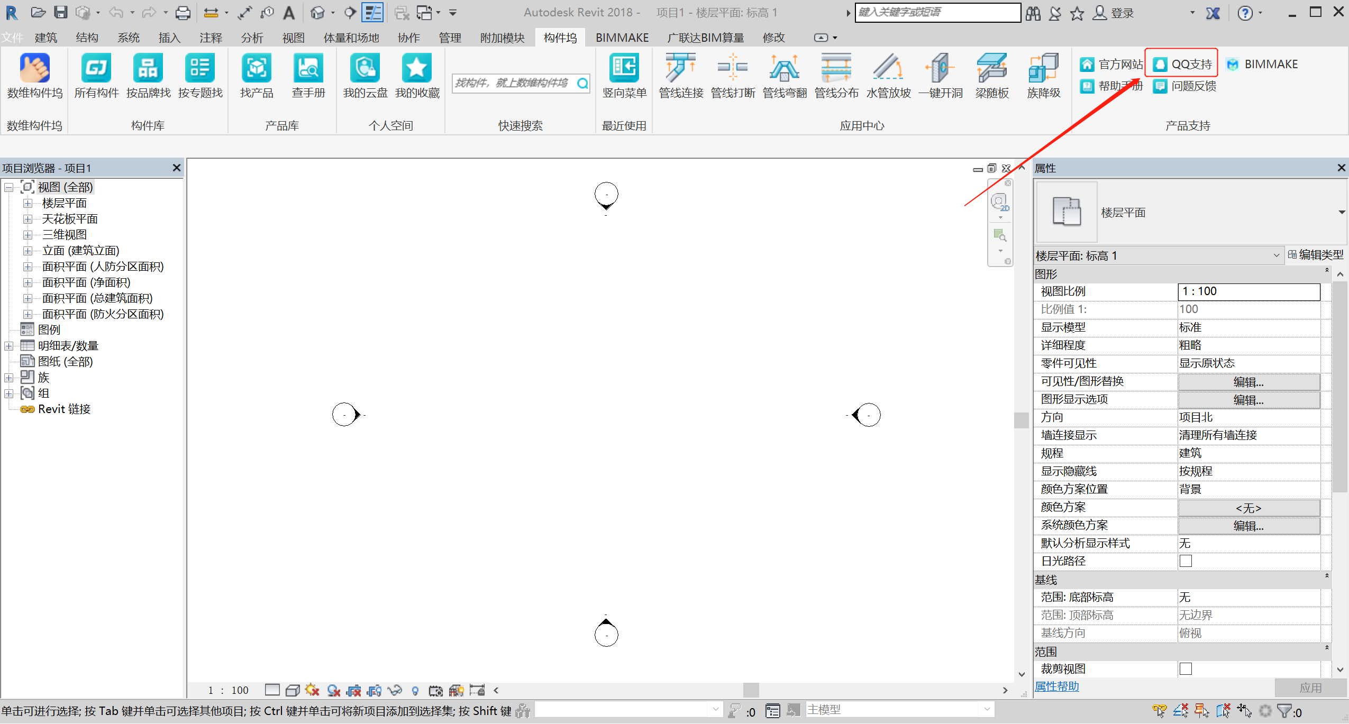The image size is (1349, 724).
Task: Click the Open folder icon in quick access toolbar
Action: (38, 12)
